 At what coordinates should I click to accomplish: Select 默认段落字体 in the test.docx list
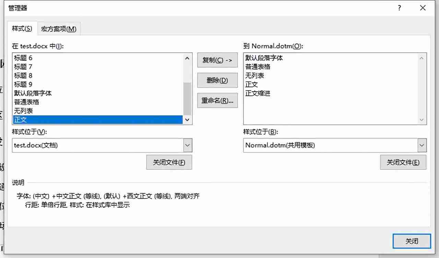(x=33, y=93)
